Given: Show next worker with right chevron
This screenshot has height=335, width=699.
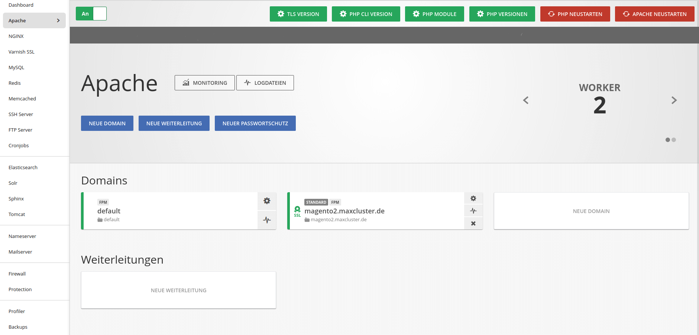Looking at the screenshot, I should coord(674,100).
